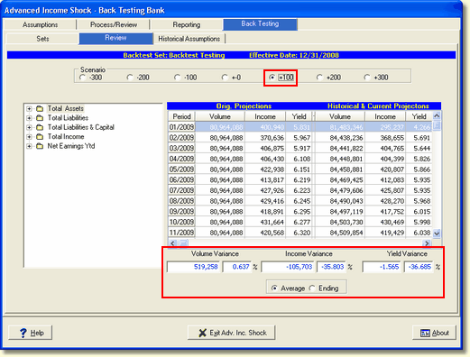
Task: Select the 09/2009 period row
Action: click(300, 212)
